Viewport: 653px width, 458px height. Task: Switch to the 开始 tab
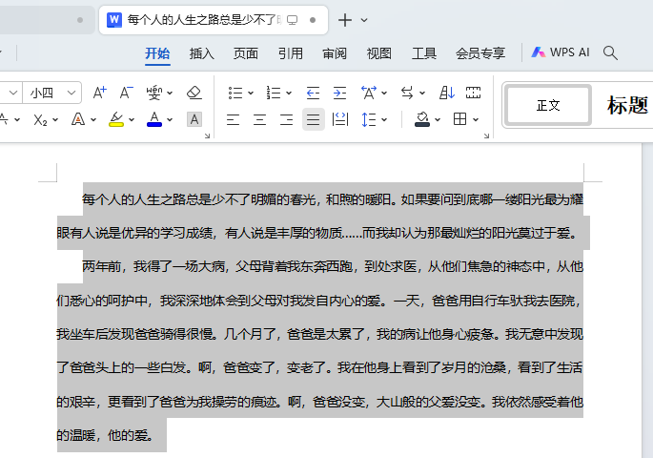coord(157,53)
